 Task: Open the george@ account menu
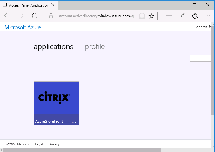[203, 27]
